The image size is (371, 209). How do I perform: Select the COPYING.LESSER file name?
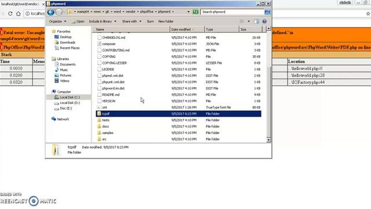[x=115, y=63]
